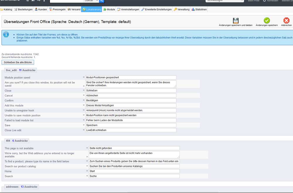
Task: Click Suchen Sie bei den Produkten field
Action: point(134,166)
